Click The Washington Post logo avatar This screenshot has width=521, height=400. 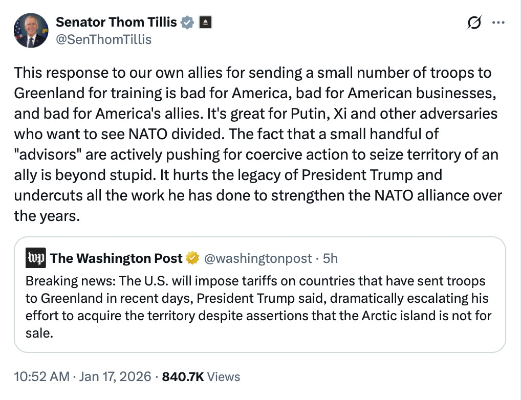pyautogui.click(x=35, y=258)
